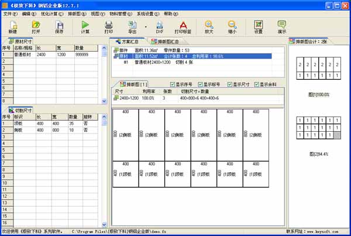351x236 pixels.
Task: Open the 排版图 menu in menu bar
Action: [77, 14]
